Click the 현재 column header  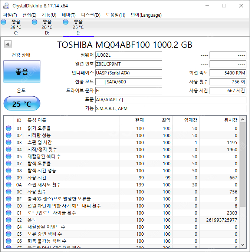[132, 120]
